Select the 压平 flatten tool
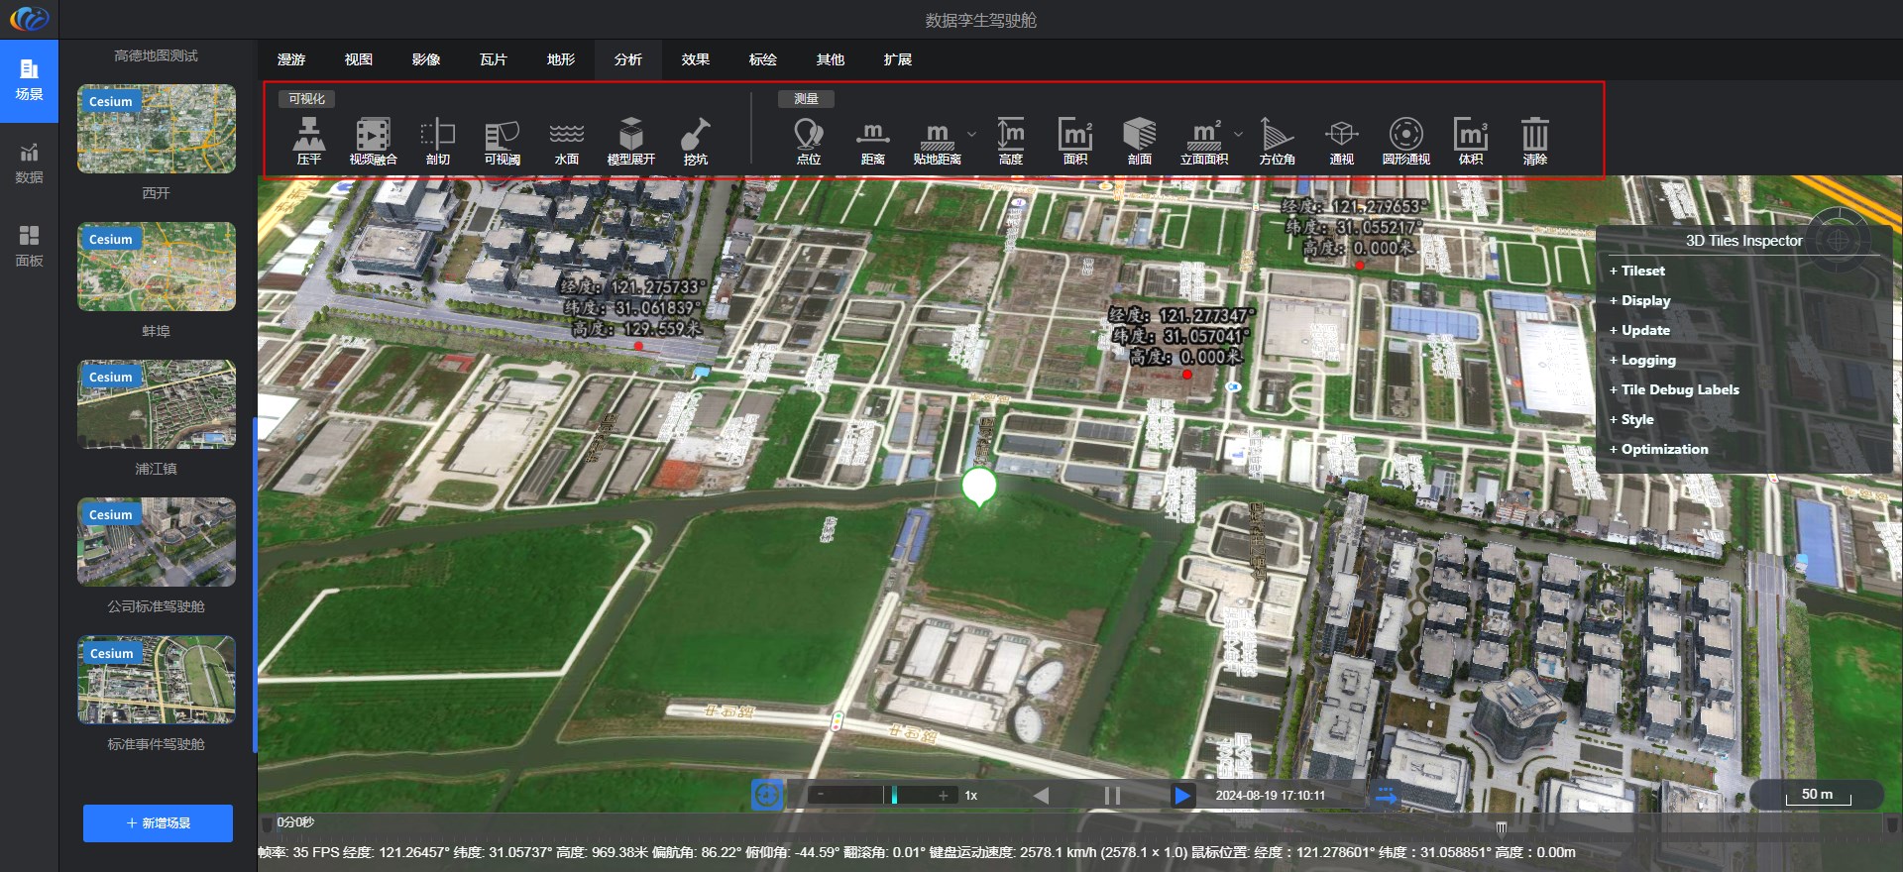 coord(308,141)
